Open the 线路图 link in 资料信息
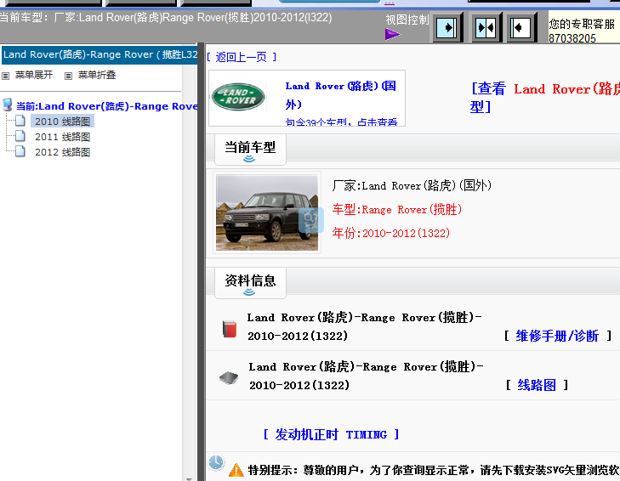 (537, 385)
